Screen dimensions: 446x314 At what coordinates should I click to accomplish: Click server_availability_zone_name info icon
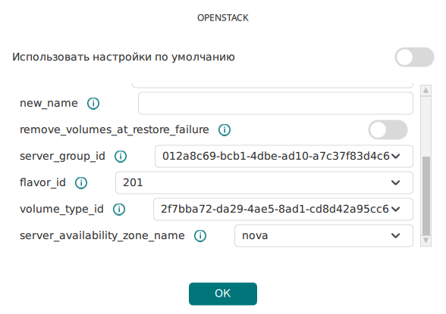tap(200, 236)
